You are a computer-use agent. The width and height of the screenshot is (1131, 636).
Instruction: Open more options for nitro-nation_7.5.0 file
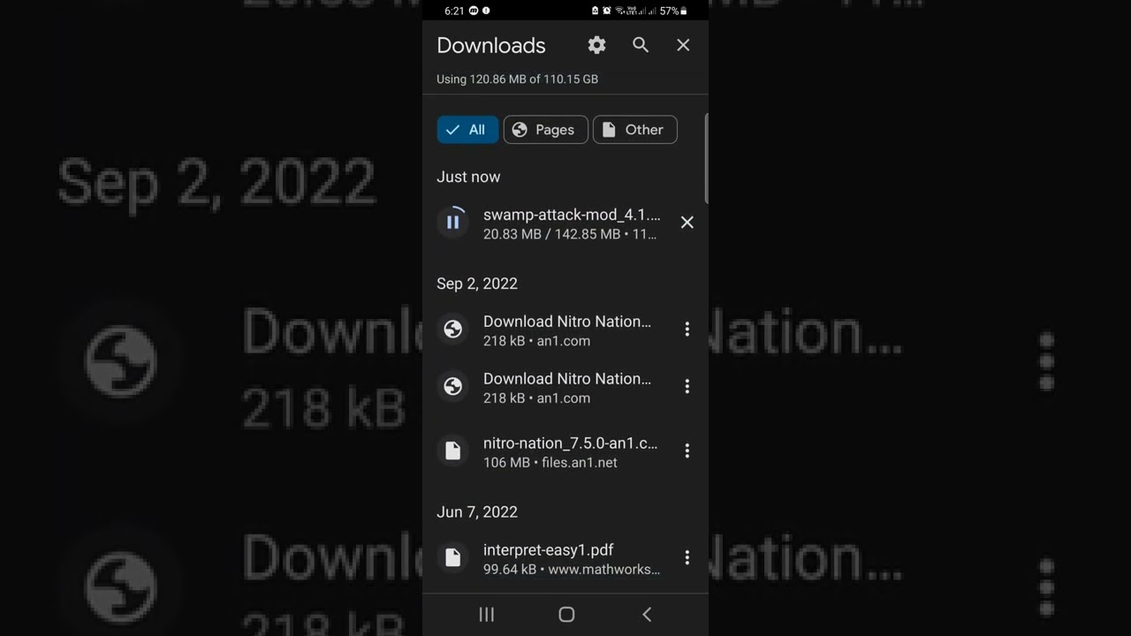click(x=687, y=451)
